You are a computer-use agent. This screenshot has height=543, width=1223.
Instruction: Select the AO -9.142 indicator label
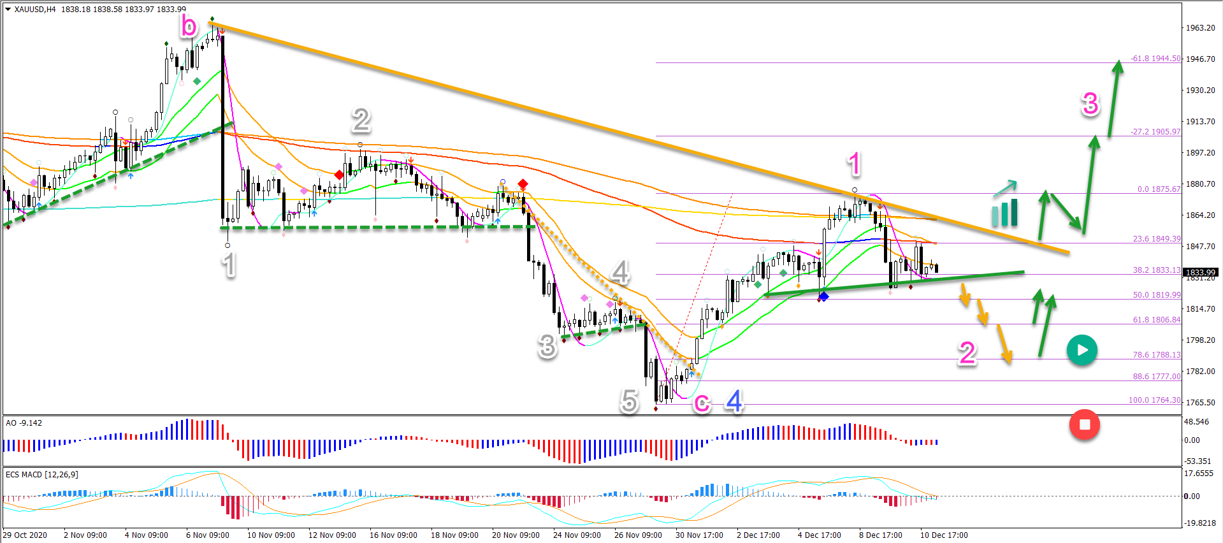[x=24, y=423]
